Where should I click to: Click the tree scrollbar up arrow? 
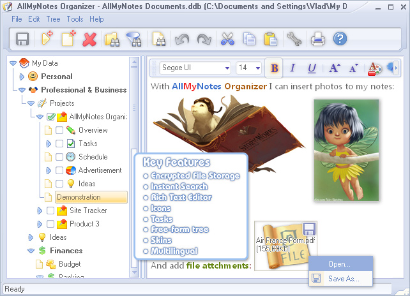[x=134, y=63]
